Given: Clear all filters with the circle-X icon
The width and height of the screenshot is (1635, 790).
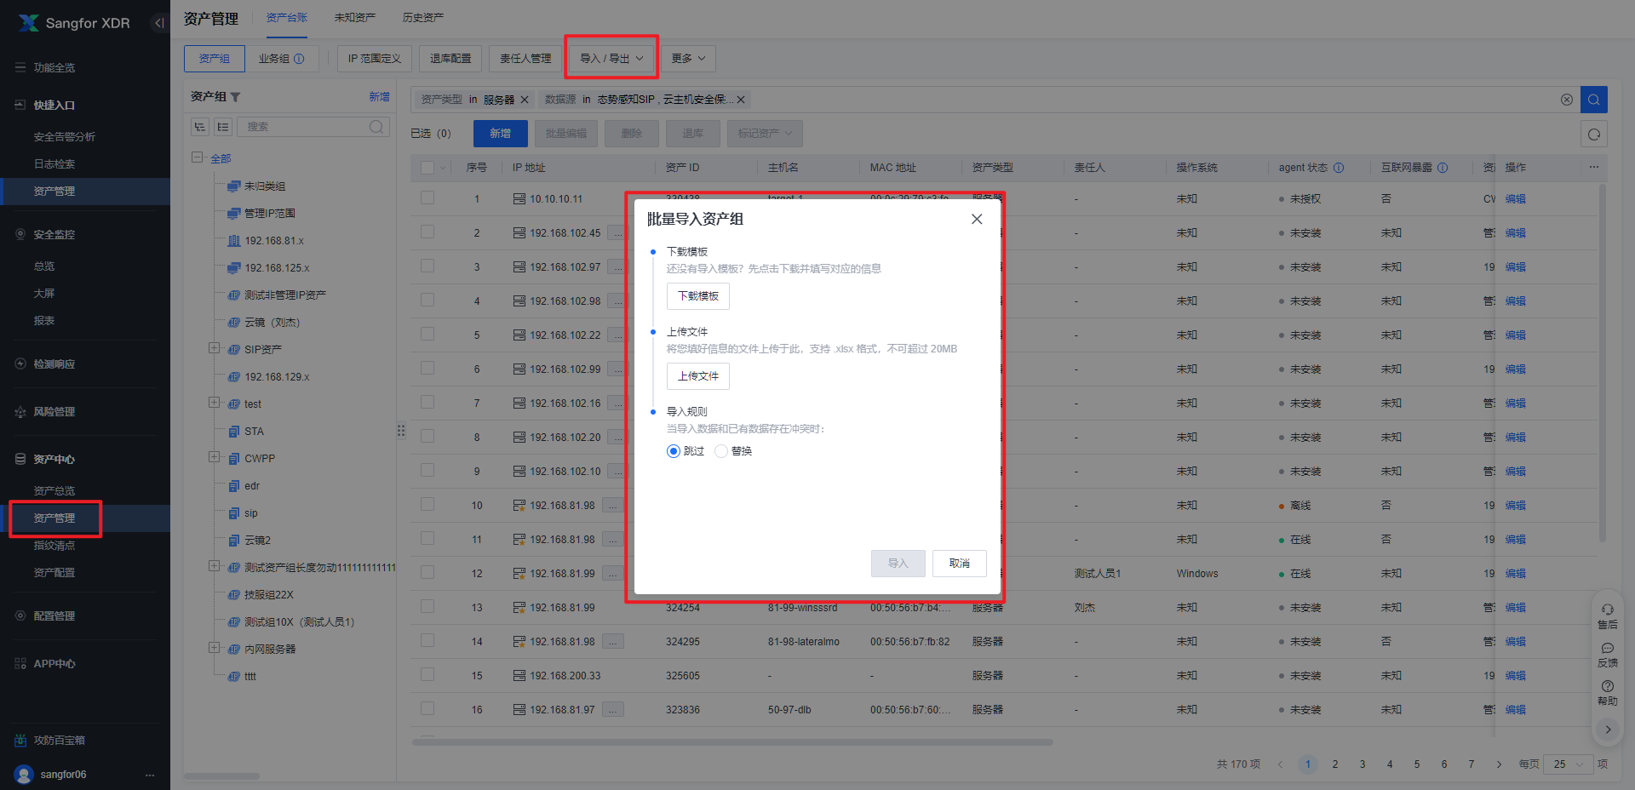Looking at the screenshot, I should 1566,100.
